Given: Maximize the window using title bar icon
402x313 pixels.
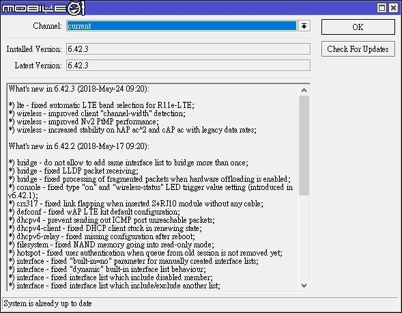Looking at the screenshot, I should [382, 8].
